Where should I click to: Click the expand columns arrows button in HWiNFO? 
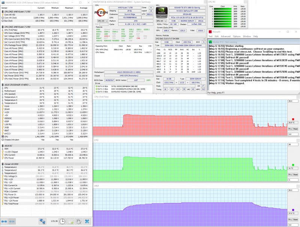tap(4, 221)
